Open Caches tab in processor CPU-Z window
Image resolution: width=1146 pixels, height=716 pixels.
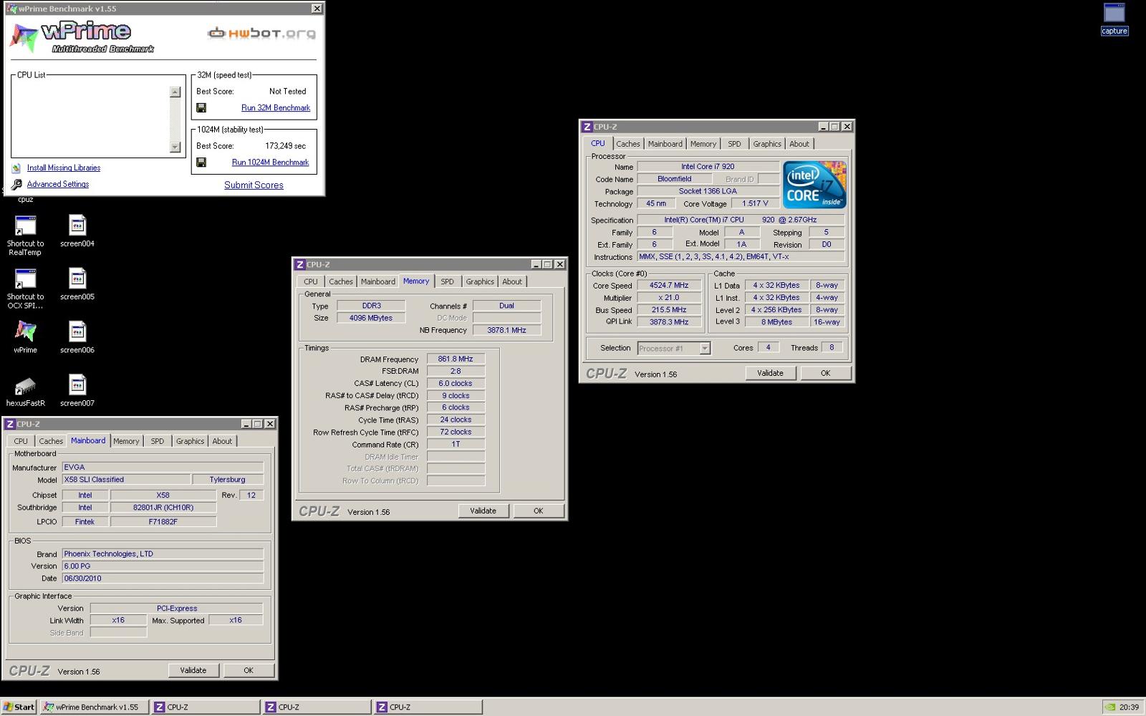[x=628, y=144]
